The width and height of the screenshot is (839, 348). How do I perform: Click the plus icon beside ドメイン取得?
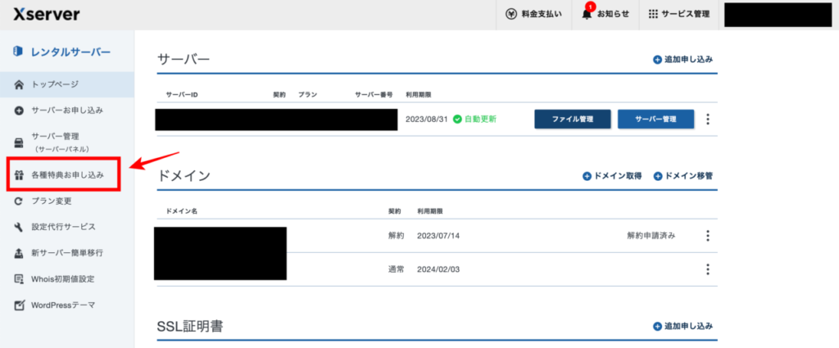tap(587, 176)
